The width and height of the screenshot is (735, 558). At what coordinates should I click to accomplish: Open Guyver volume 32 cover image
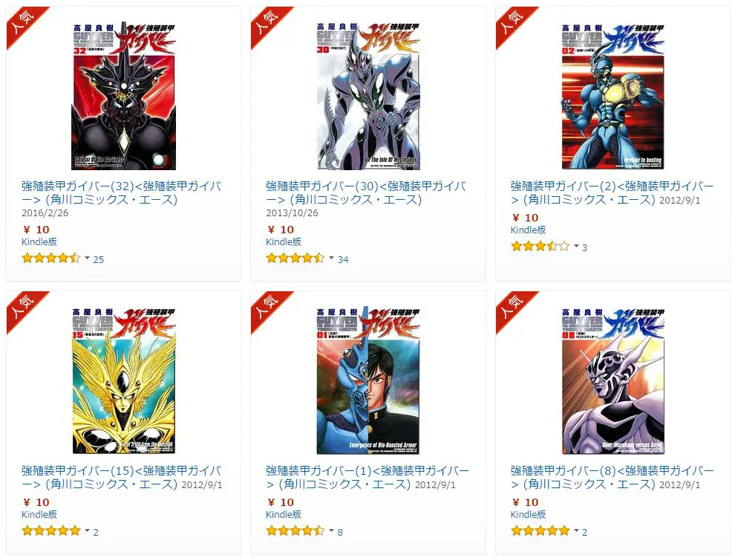tap(124, 96)
